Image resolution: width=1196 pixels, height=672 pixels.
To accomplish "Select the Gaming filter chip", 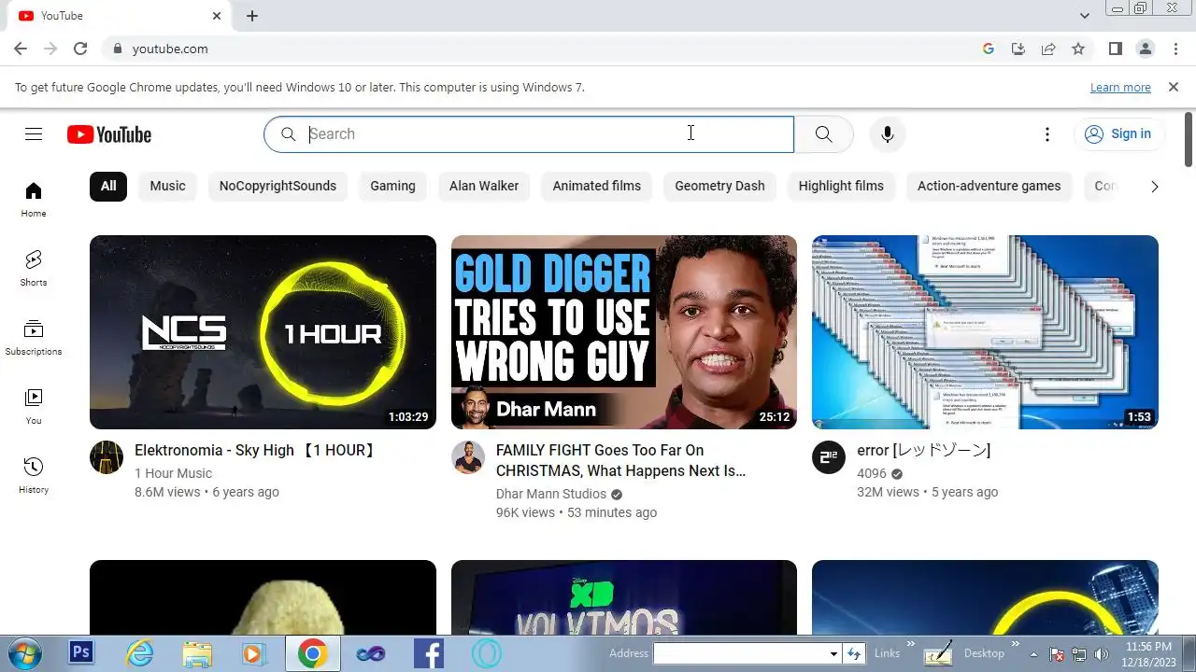I will (392, 186).
